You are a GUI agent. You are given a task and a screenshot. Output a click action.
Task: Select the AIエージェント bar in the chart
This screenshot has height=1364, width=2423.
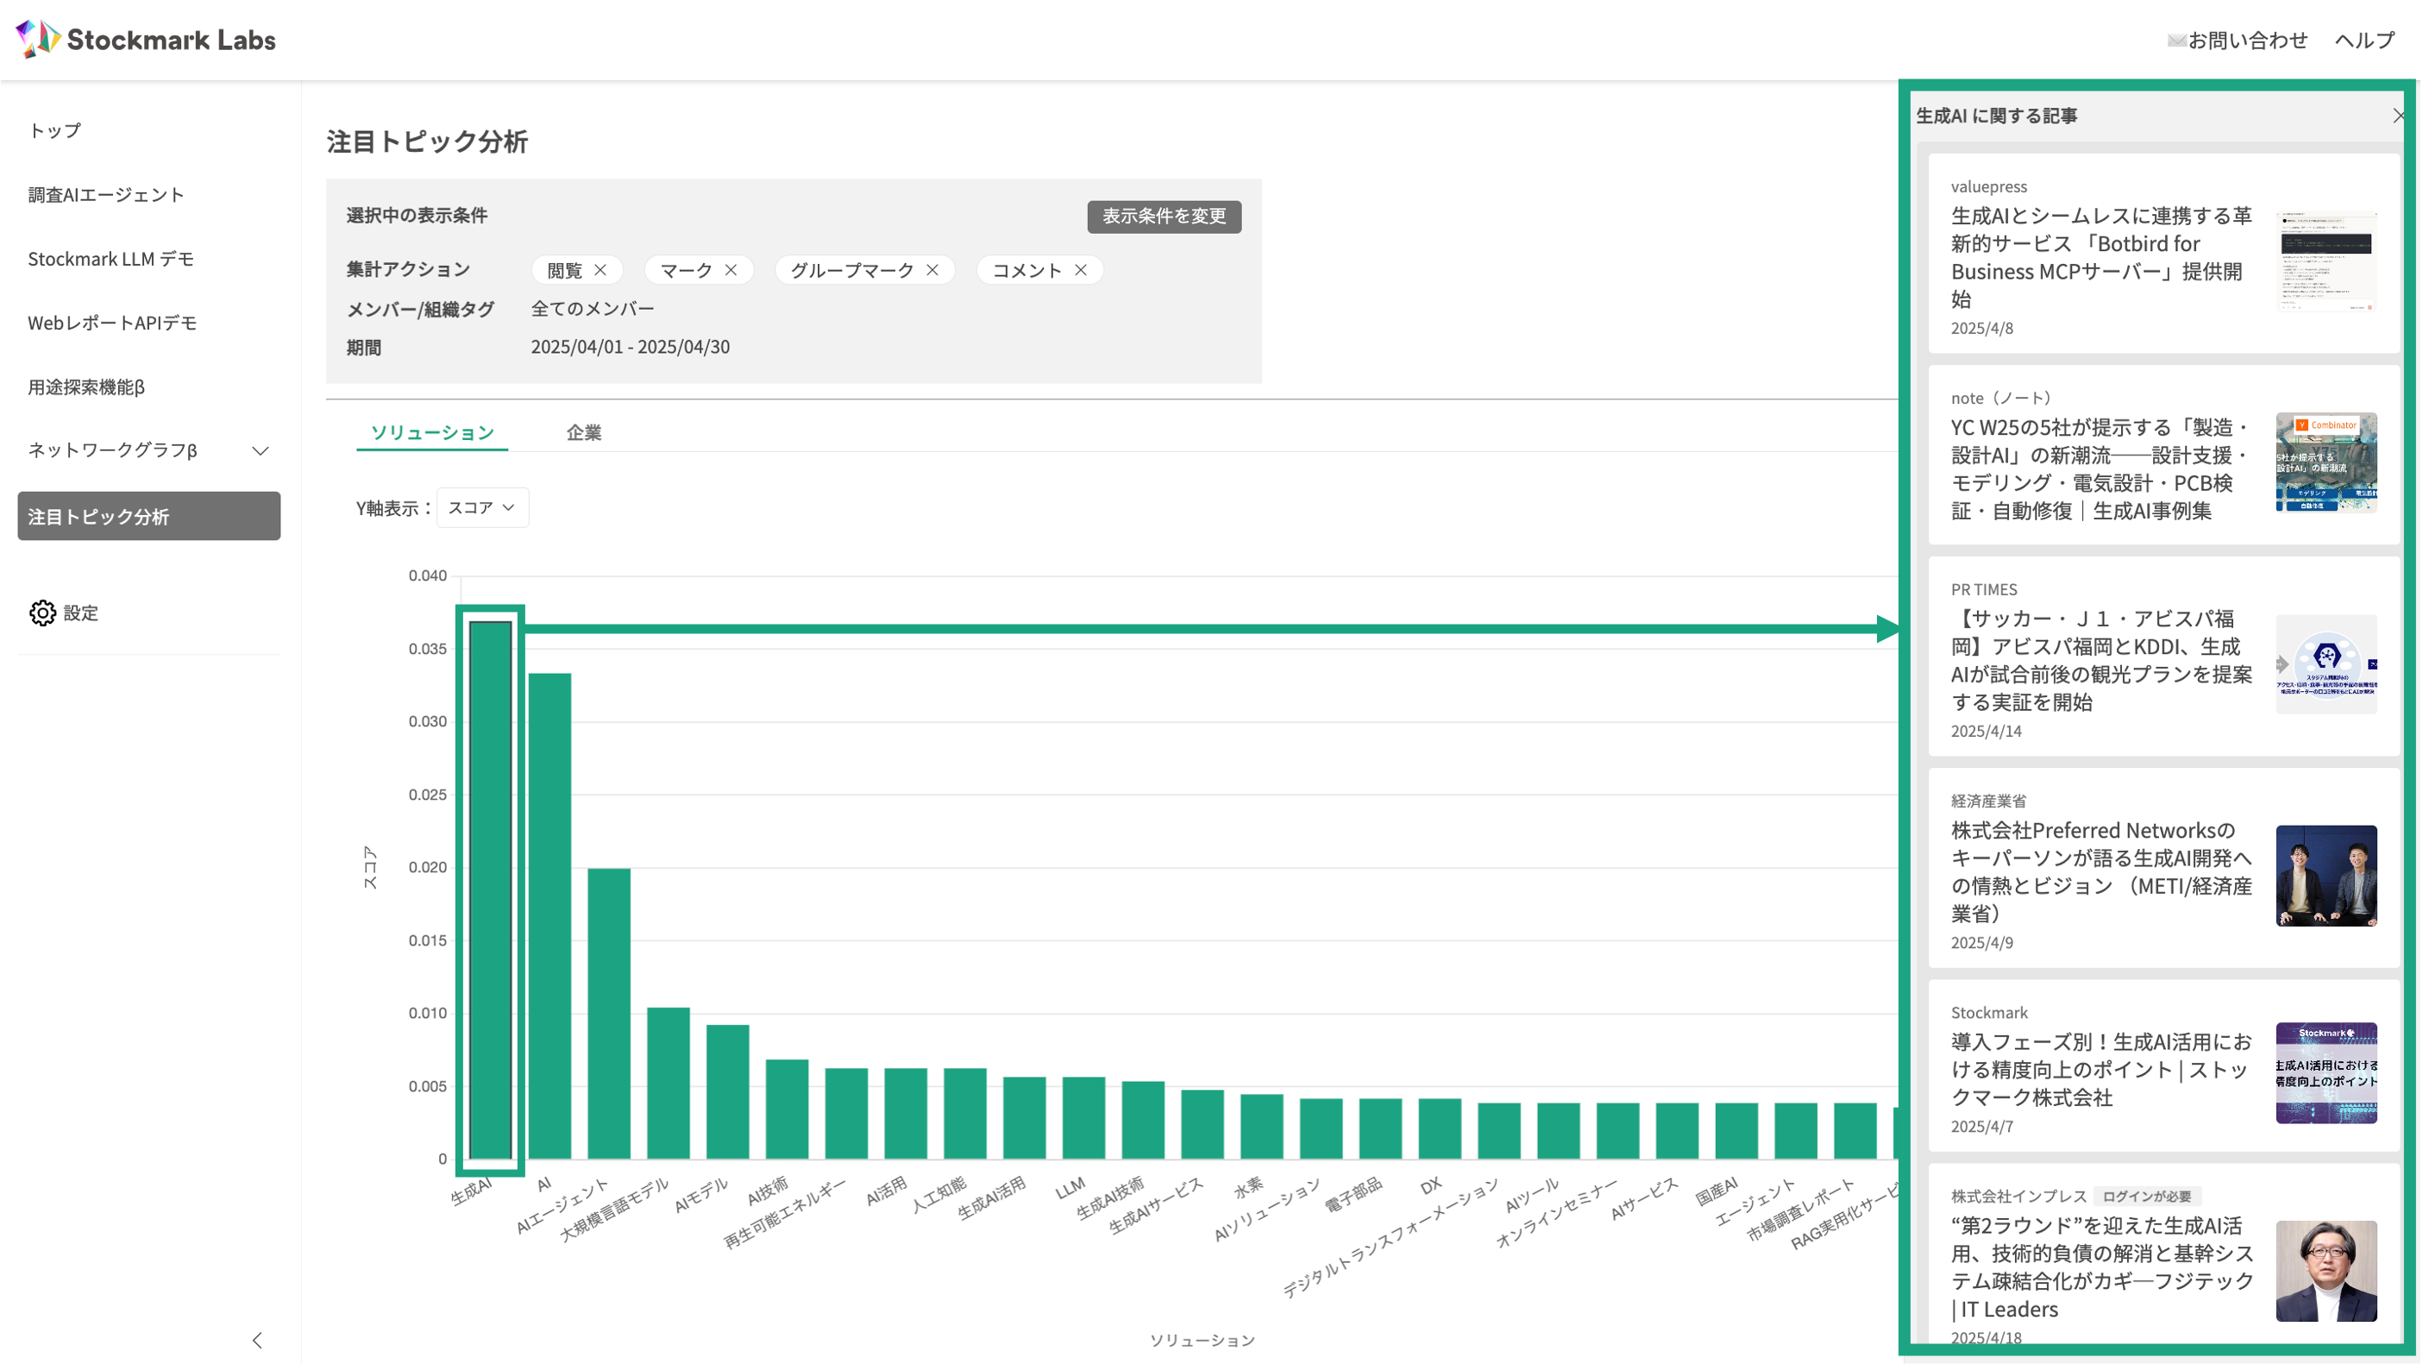coord(609,1013)
